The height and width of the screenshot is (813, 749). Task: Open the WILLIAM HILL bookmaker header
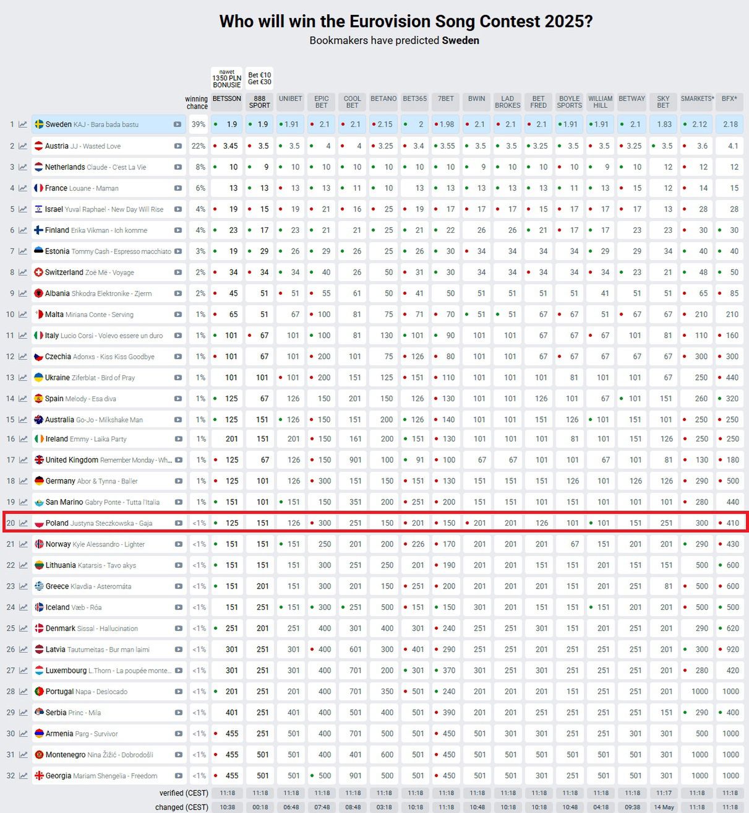[x=601, y=102]
